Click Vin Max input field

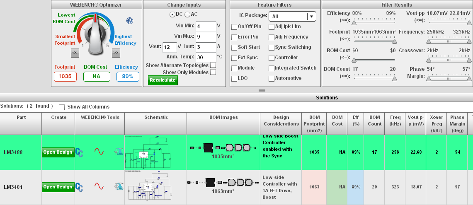(x=206, y=36)
